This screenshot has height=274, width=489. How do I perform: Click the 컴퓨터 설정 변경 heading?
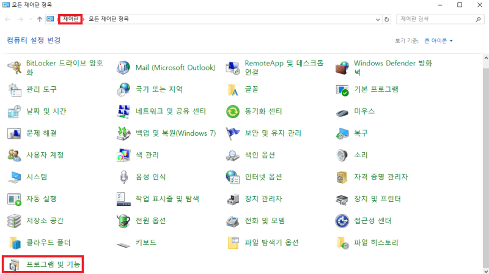[x=34, y=40]
